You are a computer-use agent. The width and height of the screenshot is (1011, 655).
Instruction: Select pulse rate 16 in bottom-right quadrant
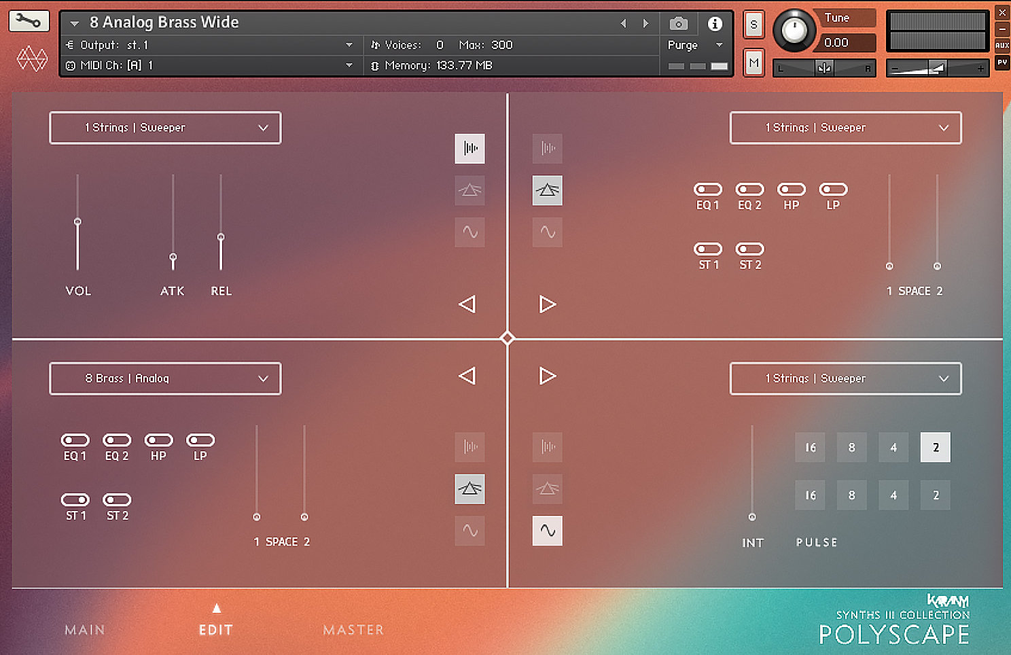pos(810,447)
